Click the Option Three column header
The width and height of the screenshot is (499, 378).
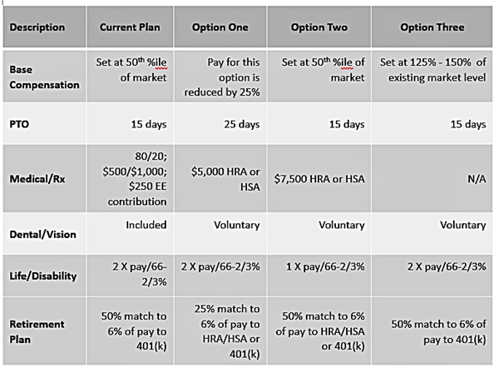tap(432, 27)
